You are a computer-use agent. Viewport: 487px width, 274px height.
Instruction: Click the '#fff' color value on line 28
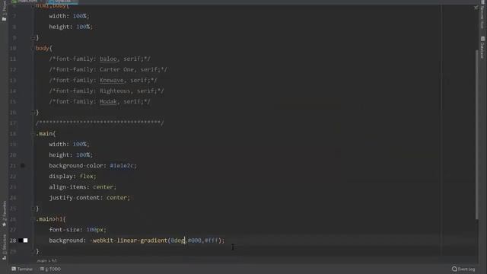pyautogui.click(x=212, y=241)
